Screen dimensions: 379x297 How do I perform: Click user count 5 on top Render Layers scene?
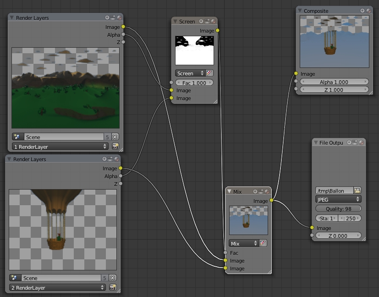108,137
